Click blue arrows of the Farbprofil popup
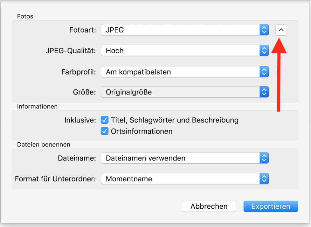311x227 pixels. coord(264,72)
